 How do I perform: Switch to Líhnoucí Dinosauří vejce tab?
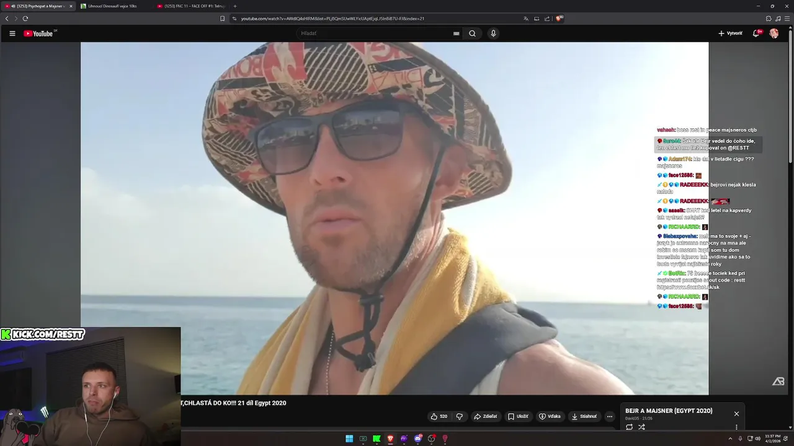point(114,6)
